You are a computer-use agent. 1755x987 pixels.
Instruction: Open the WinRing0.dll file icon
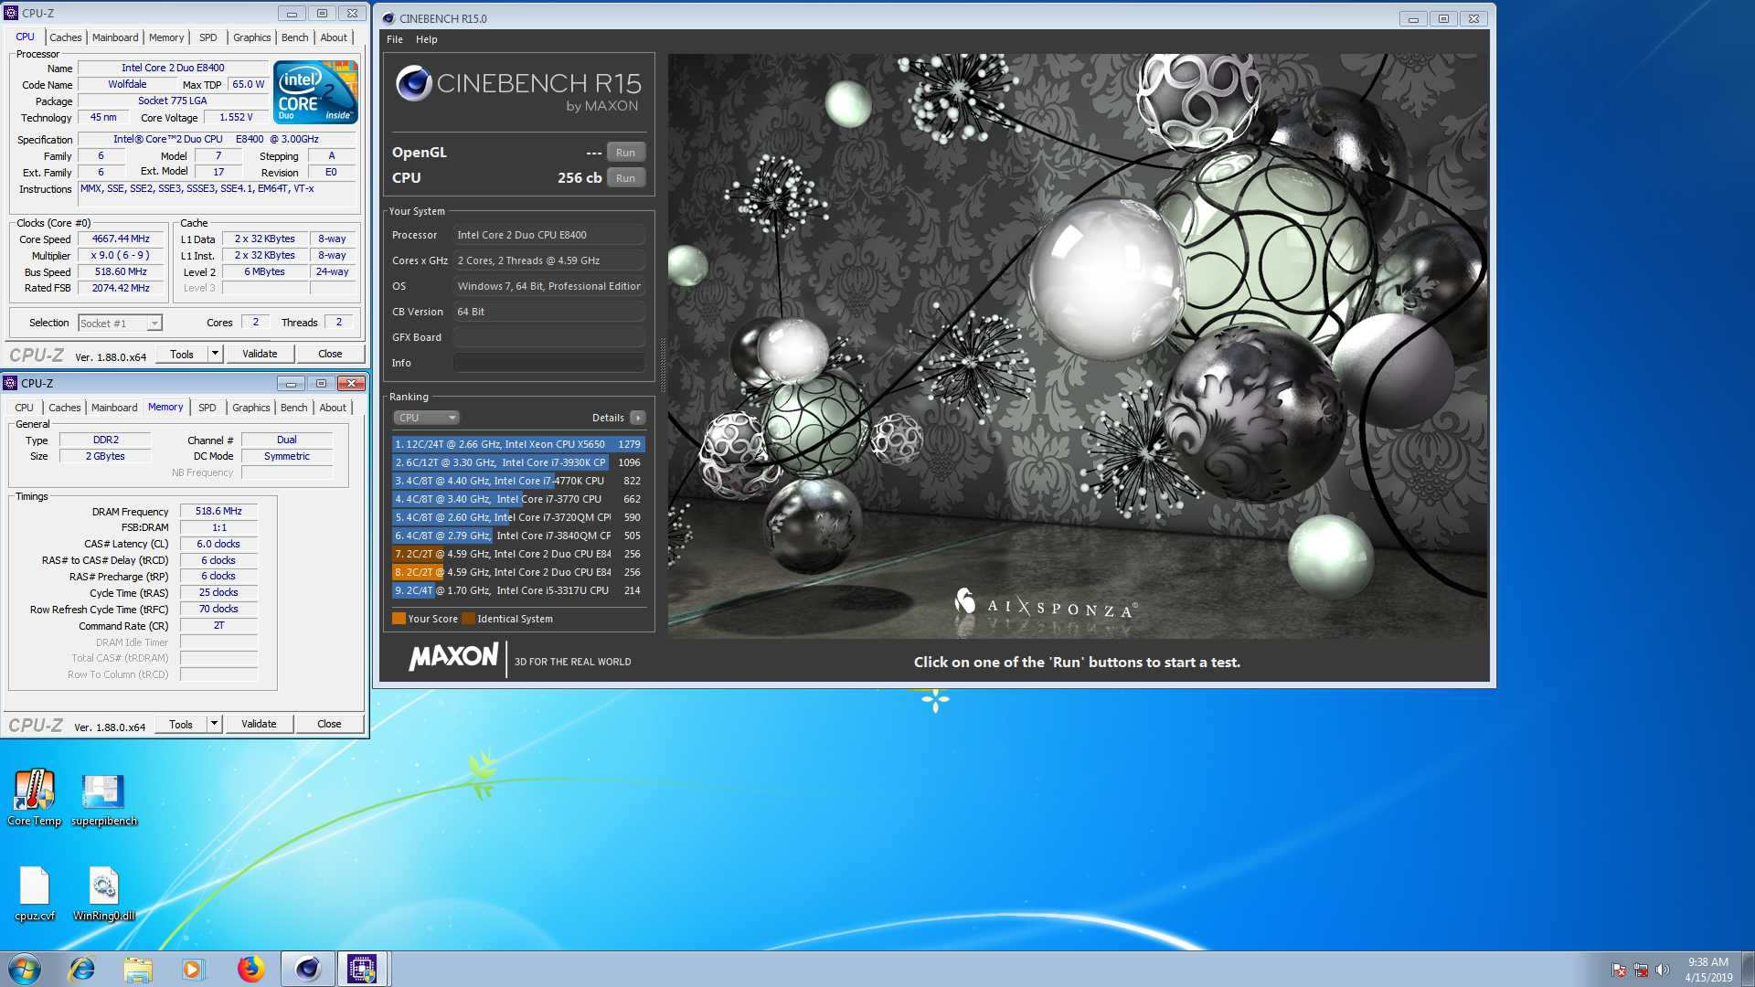(103, 893)
